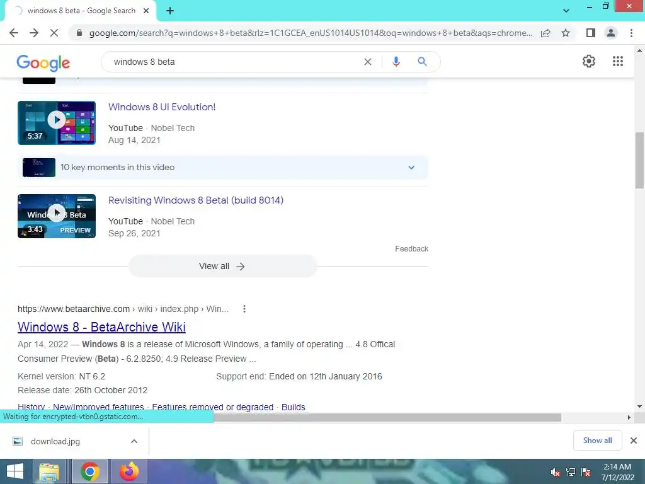Open the betaarchive.com URL breadcrumb
Screen dimensions: 645x484
[123, 309]
